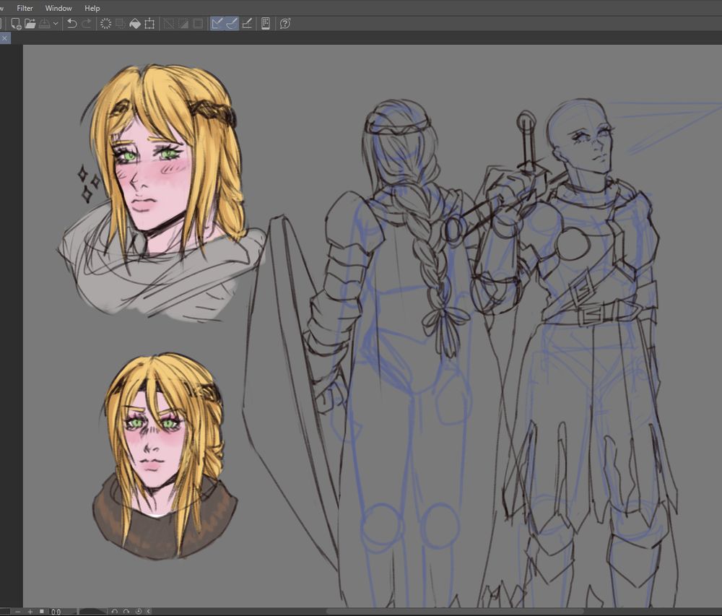Click the Open file folder icon
This screenshot has height=616, width=722.
[30, 24]
